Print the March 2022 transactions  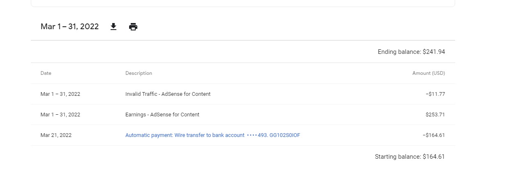(133, 27)
